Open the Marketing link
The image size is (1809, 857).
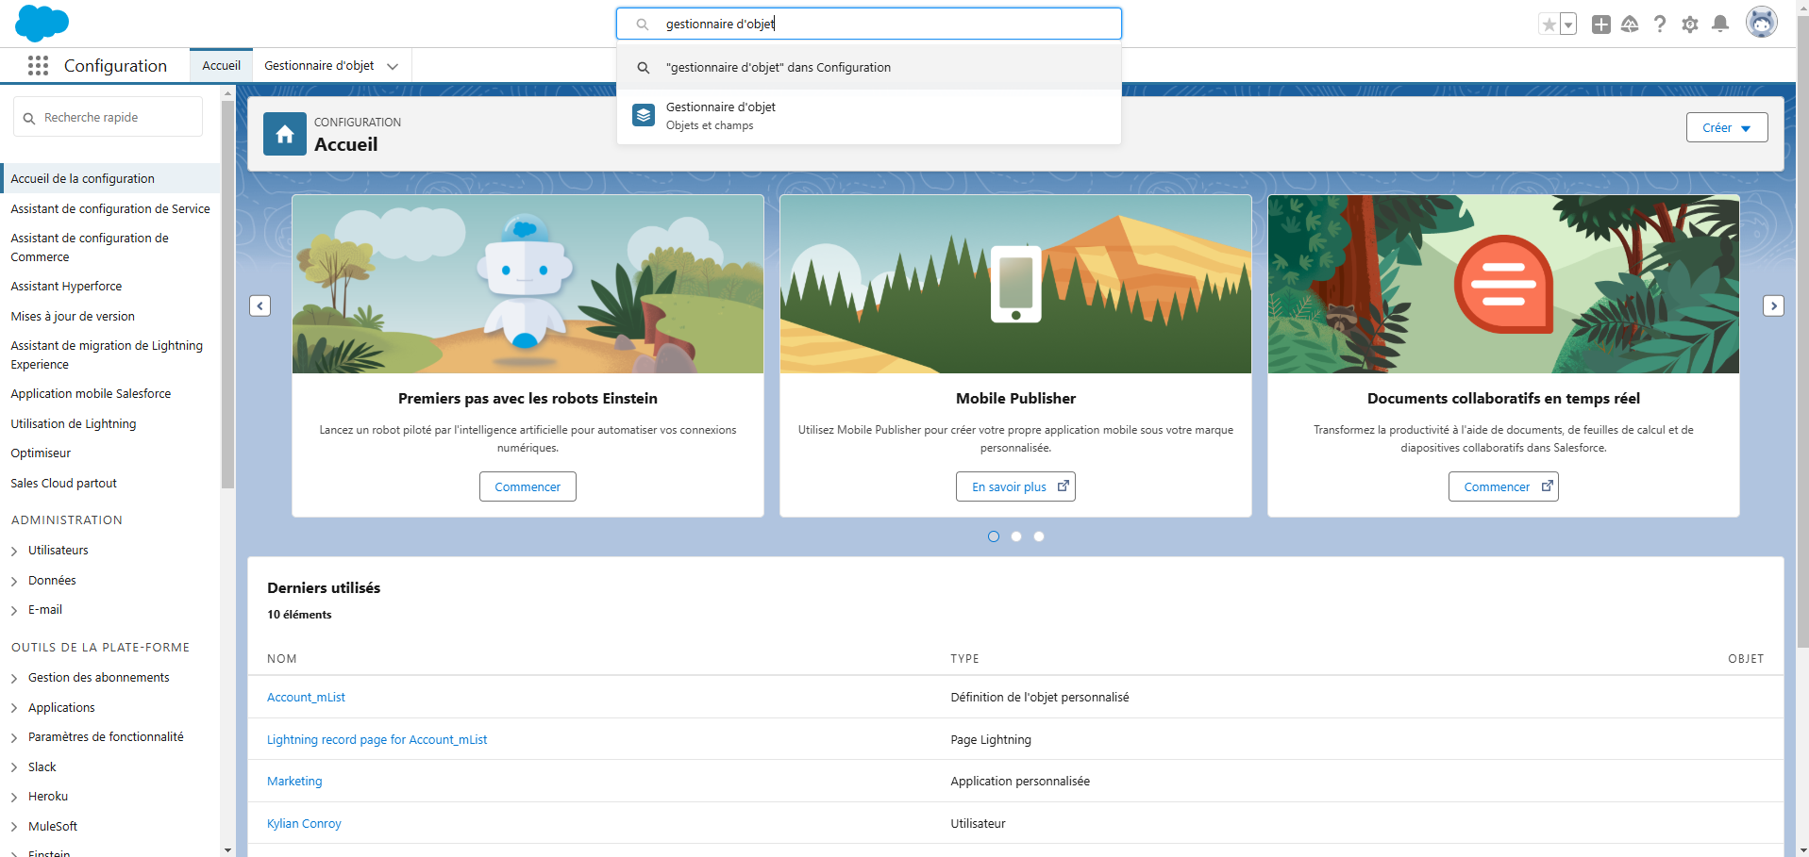(294, 781)
